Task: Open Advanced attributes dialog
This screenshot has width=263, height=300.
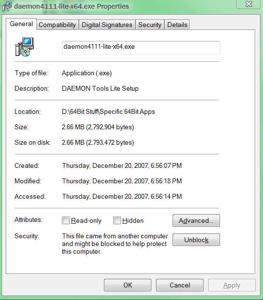Action: click(x=196, y=220)
